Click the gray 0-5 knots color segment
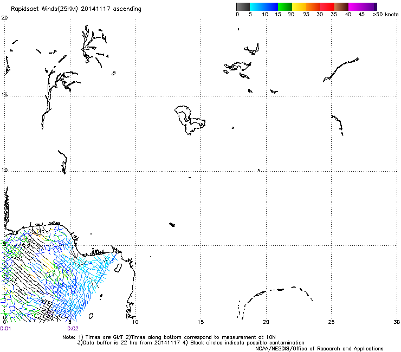The height and width of the screenshot is (352, 401). coord(243,6)
